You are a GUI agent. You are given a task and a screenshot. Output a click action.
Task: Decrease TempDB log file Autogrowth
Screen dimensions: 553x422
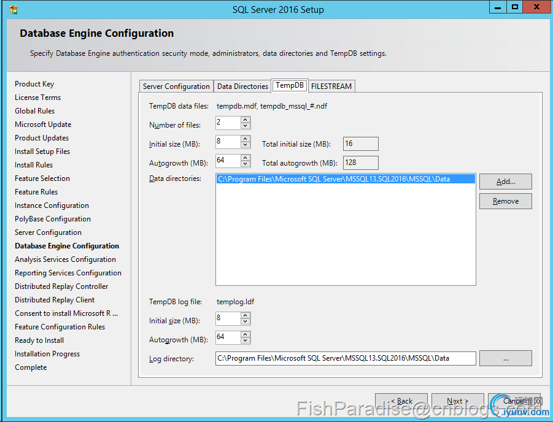coord(246,340)
